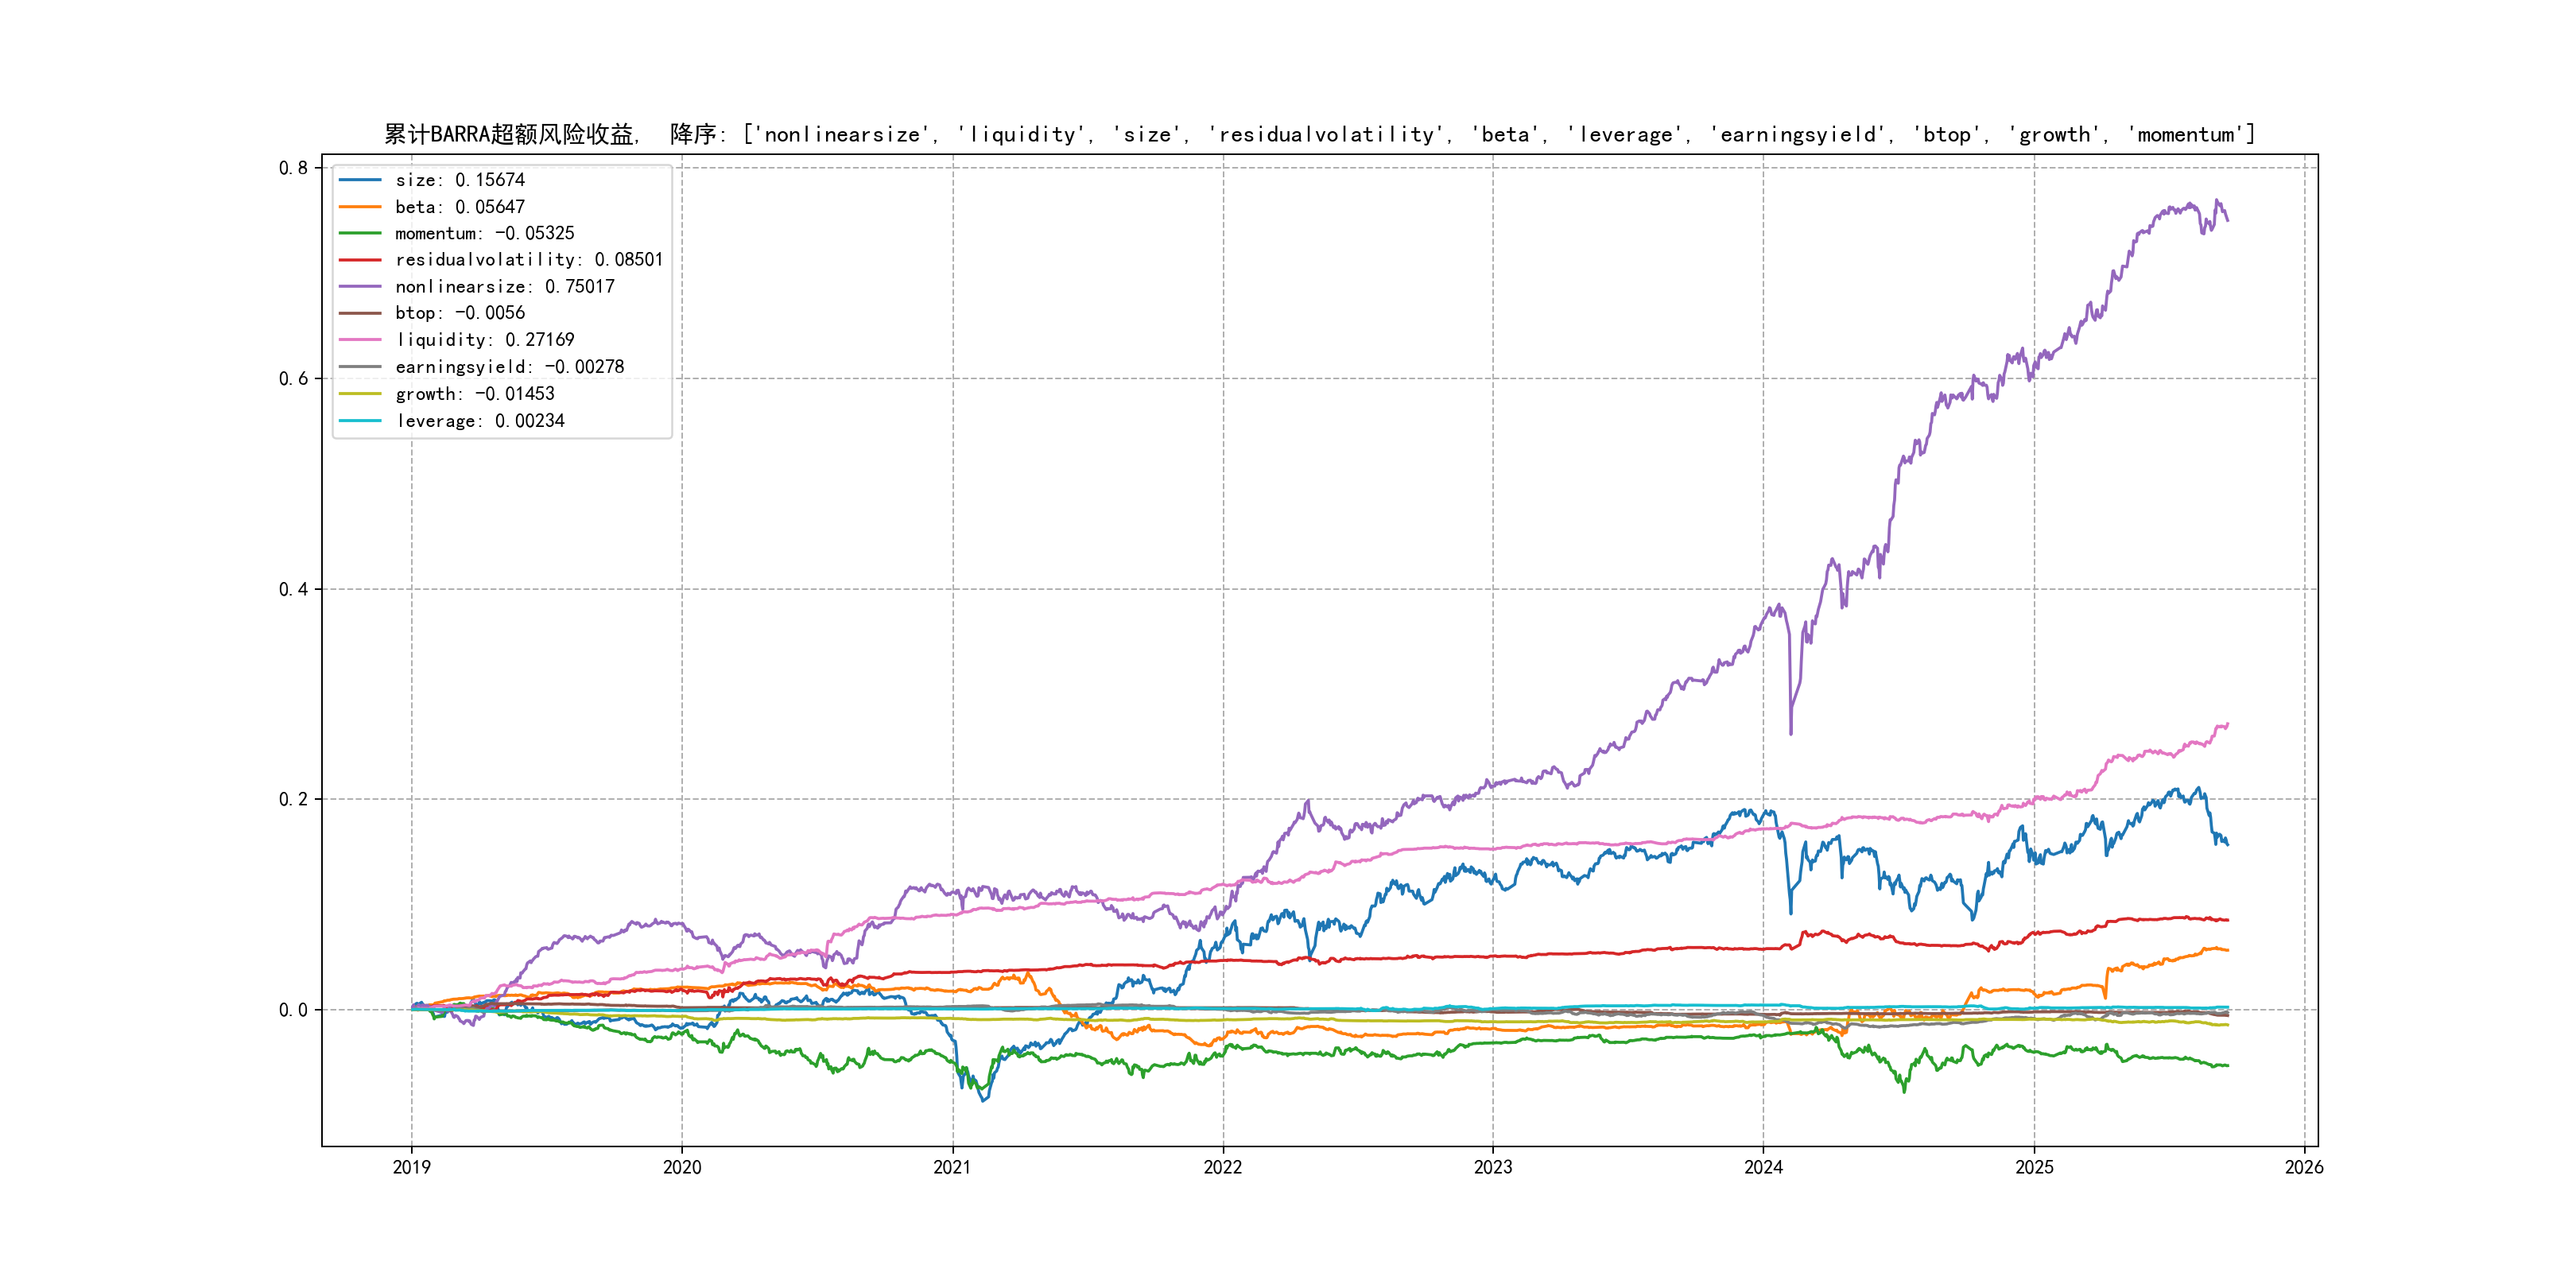The image size is (2576, 1288).
Task: Click the 'leverage: 0.00234' legend entry
Action: coord(479,421)
